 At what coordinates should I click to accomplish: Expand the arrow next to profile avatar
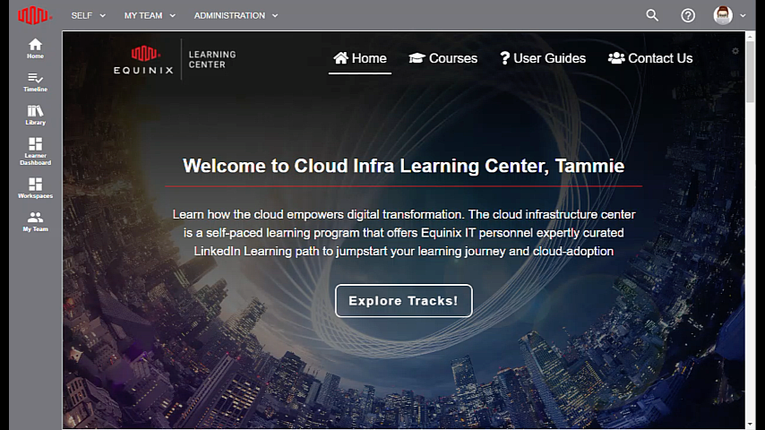[x=743, y=16]
